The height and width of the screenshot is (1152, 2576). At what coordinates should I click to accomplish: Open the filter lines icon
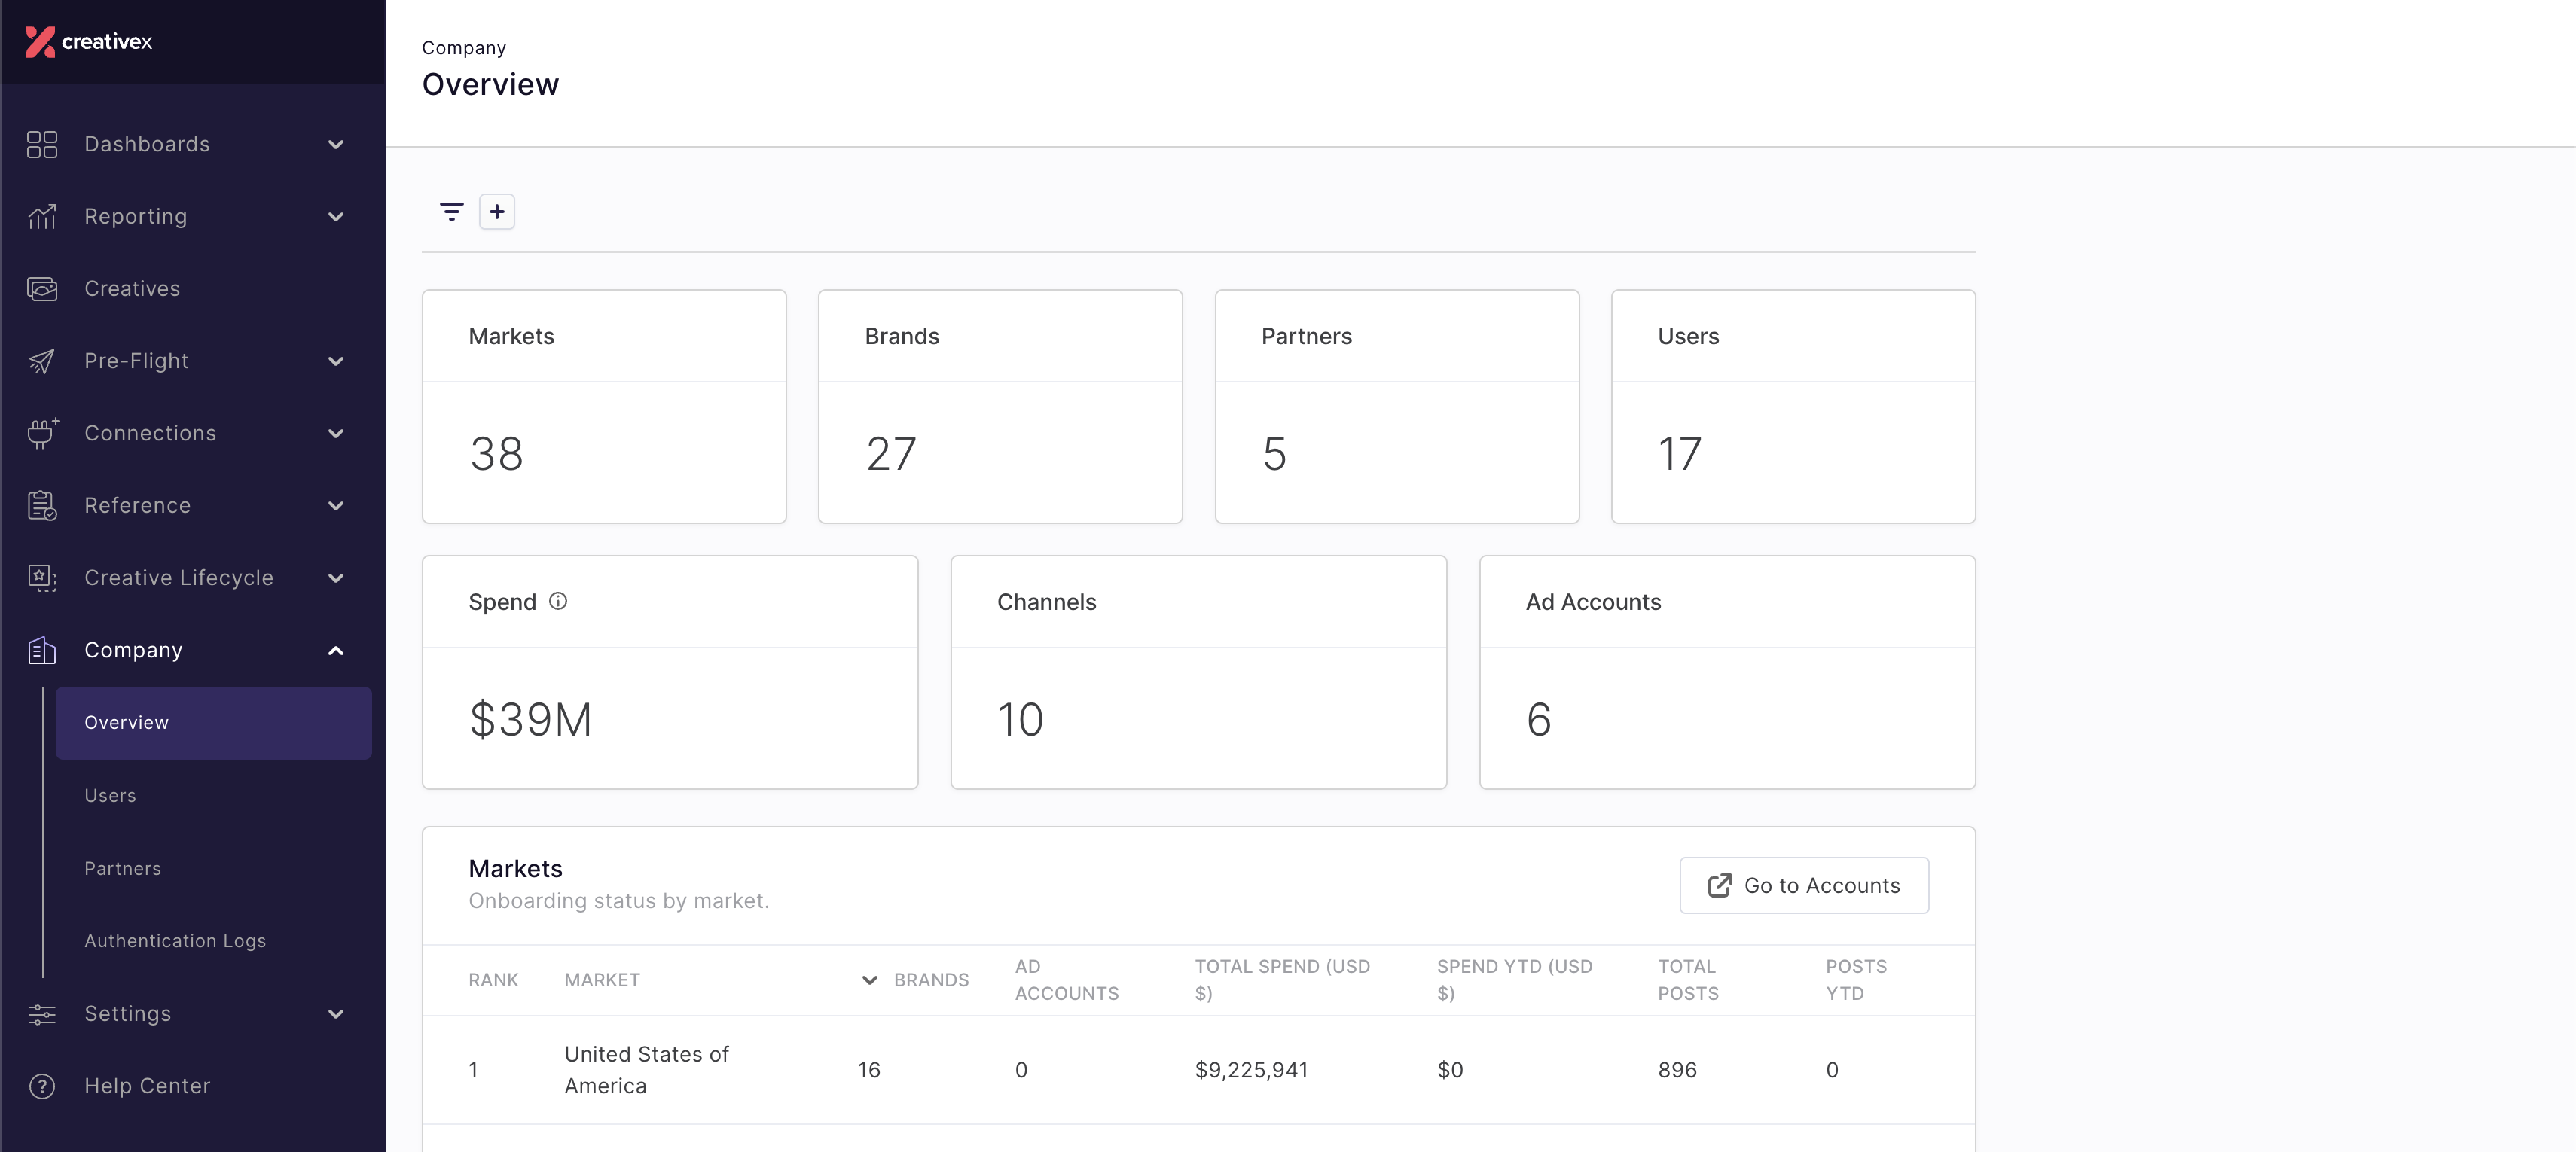tap(452, 211)
